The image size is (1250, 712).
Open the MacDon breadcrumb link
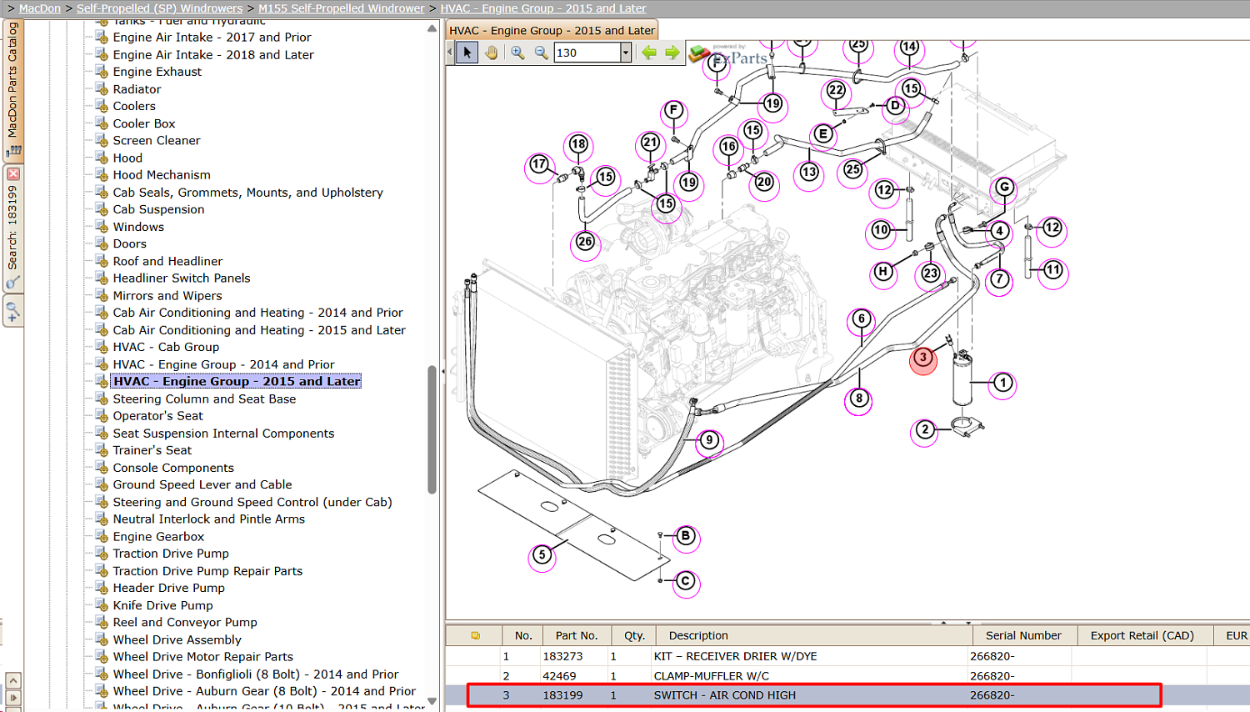tap(40, 8)
